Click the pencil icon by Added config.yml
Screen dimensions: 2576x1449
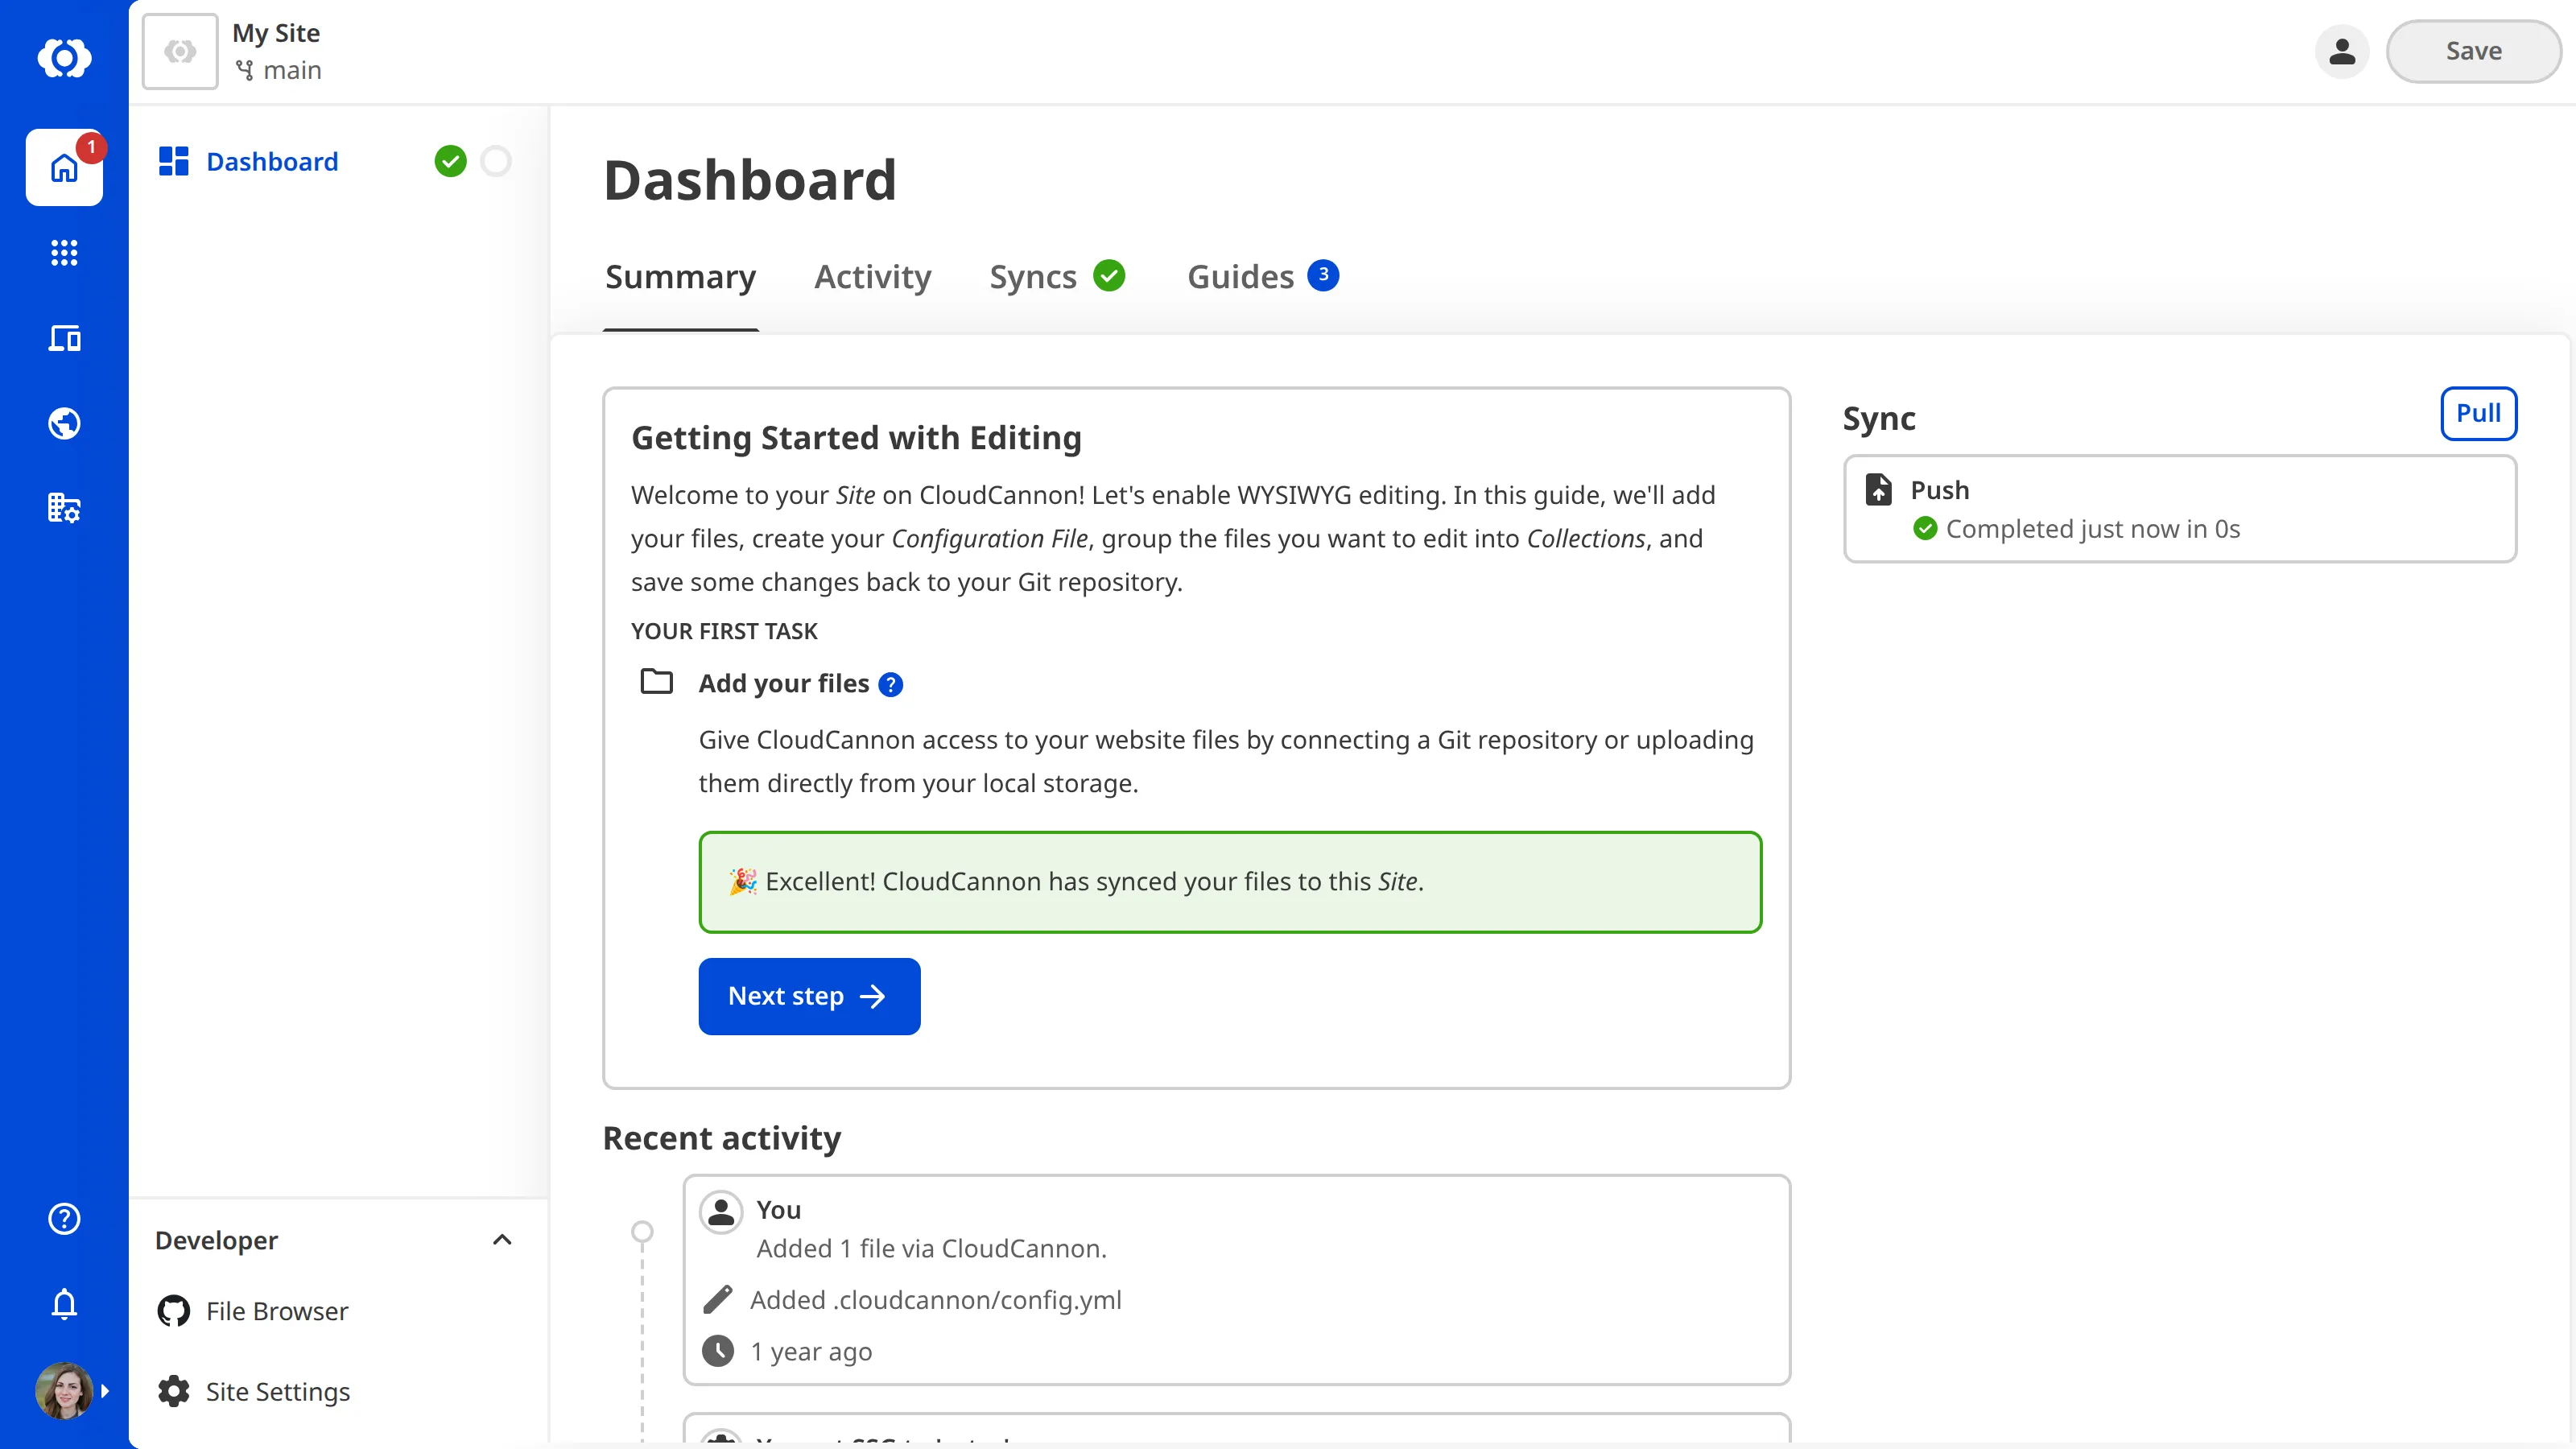718,1299
